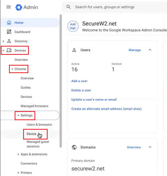Viewport: 167px width, 176px height.
Task: Collapse the Users card chevron
Action: [150, 50]
